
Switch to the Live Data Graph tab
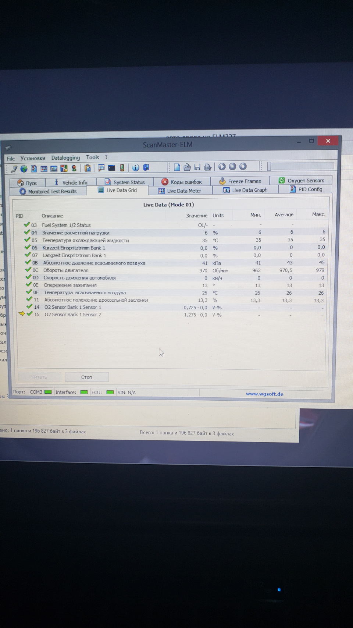coord(245,190)
